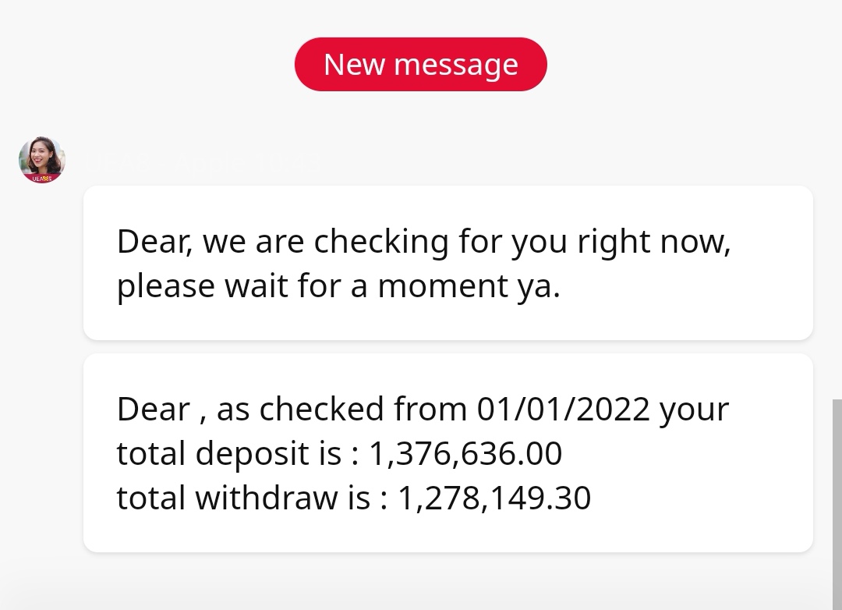Click the word 'checking' in the first message

pos(381,243)
